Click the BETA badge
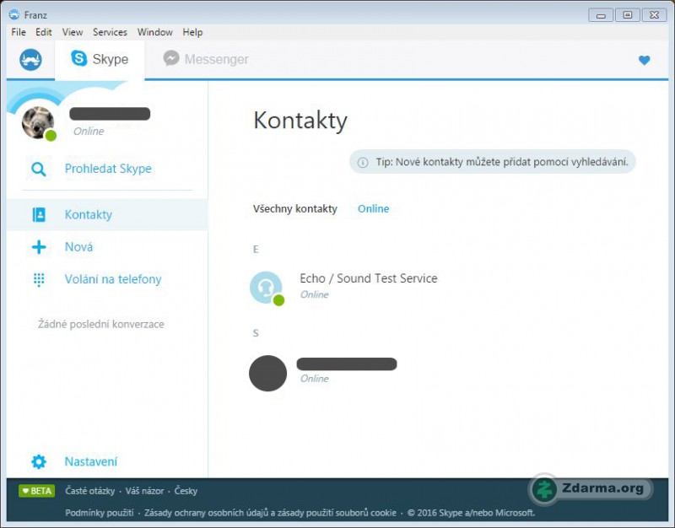The image size is (675, 528). pyautogui.click(x=36, y=491)
